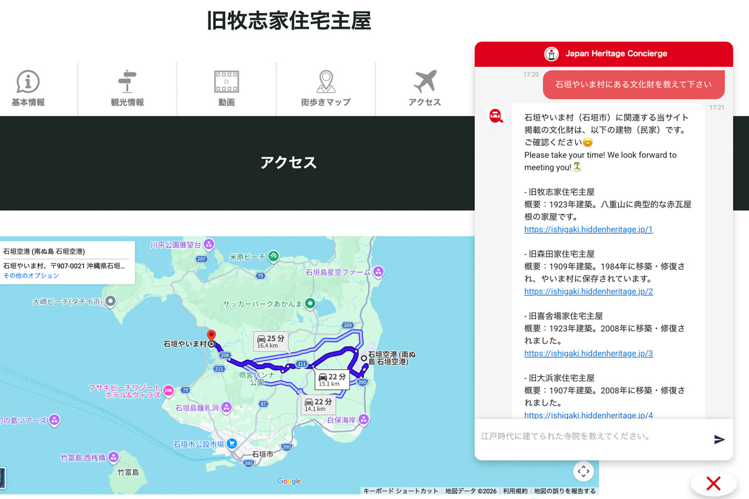
Task: Select the 25 分 16.4 km route option
Action: (270, 342)
